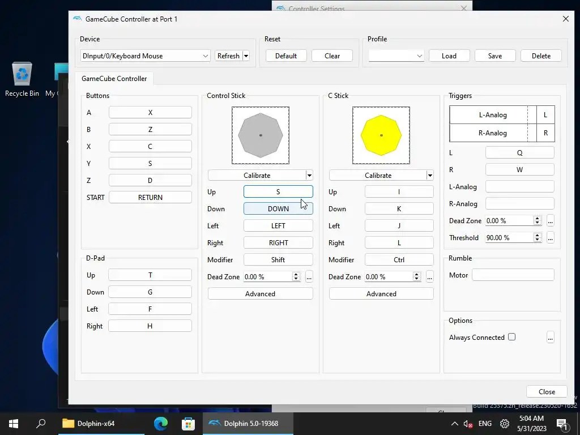This screenshot has width=580, height=435.
Task: Toggle the Always Connected checkbox
Action: coord(511,337)
